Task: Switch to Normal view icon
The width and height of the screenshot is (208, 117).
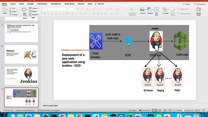Action: 154,110
